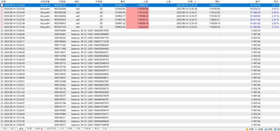Open the 郵箱 (Mailbox) tab with 10 unread
The width and height of the screenshot is (280, 131).
click(39, 129)
